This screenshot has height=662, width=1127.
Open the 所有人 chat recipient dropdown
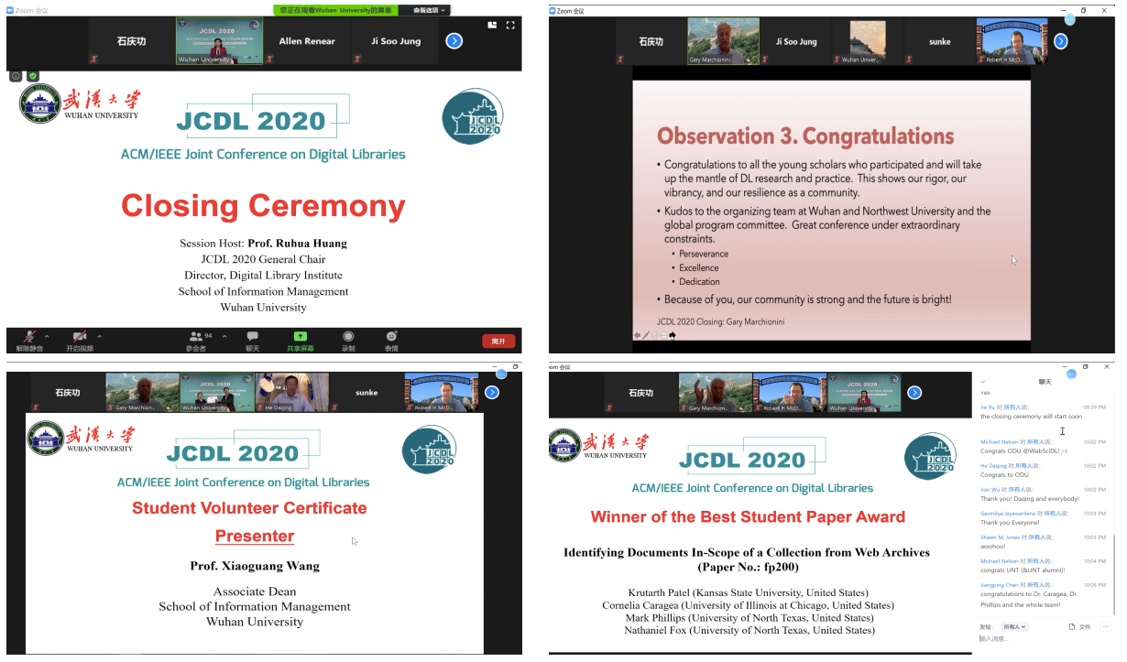point(1015,627)
